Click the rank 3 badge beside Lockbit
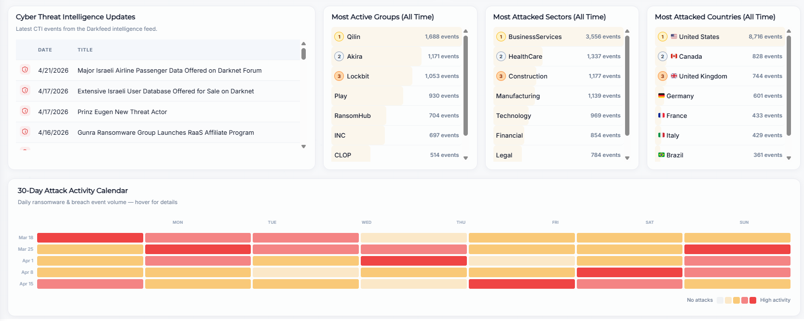 click(x=339, y=76)
